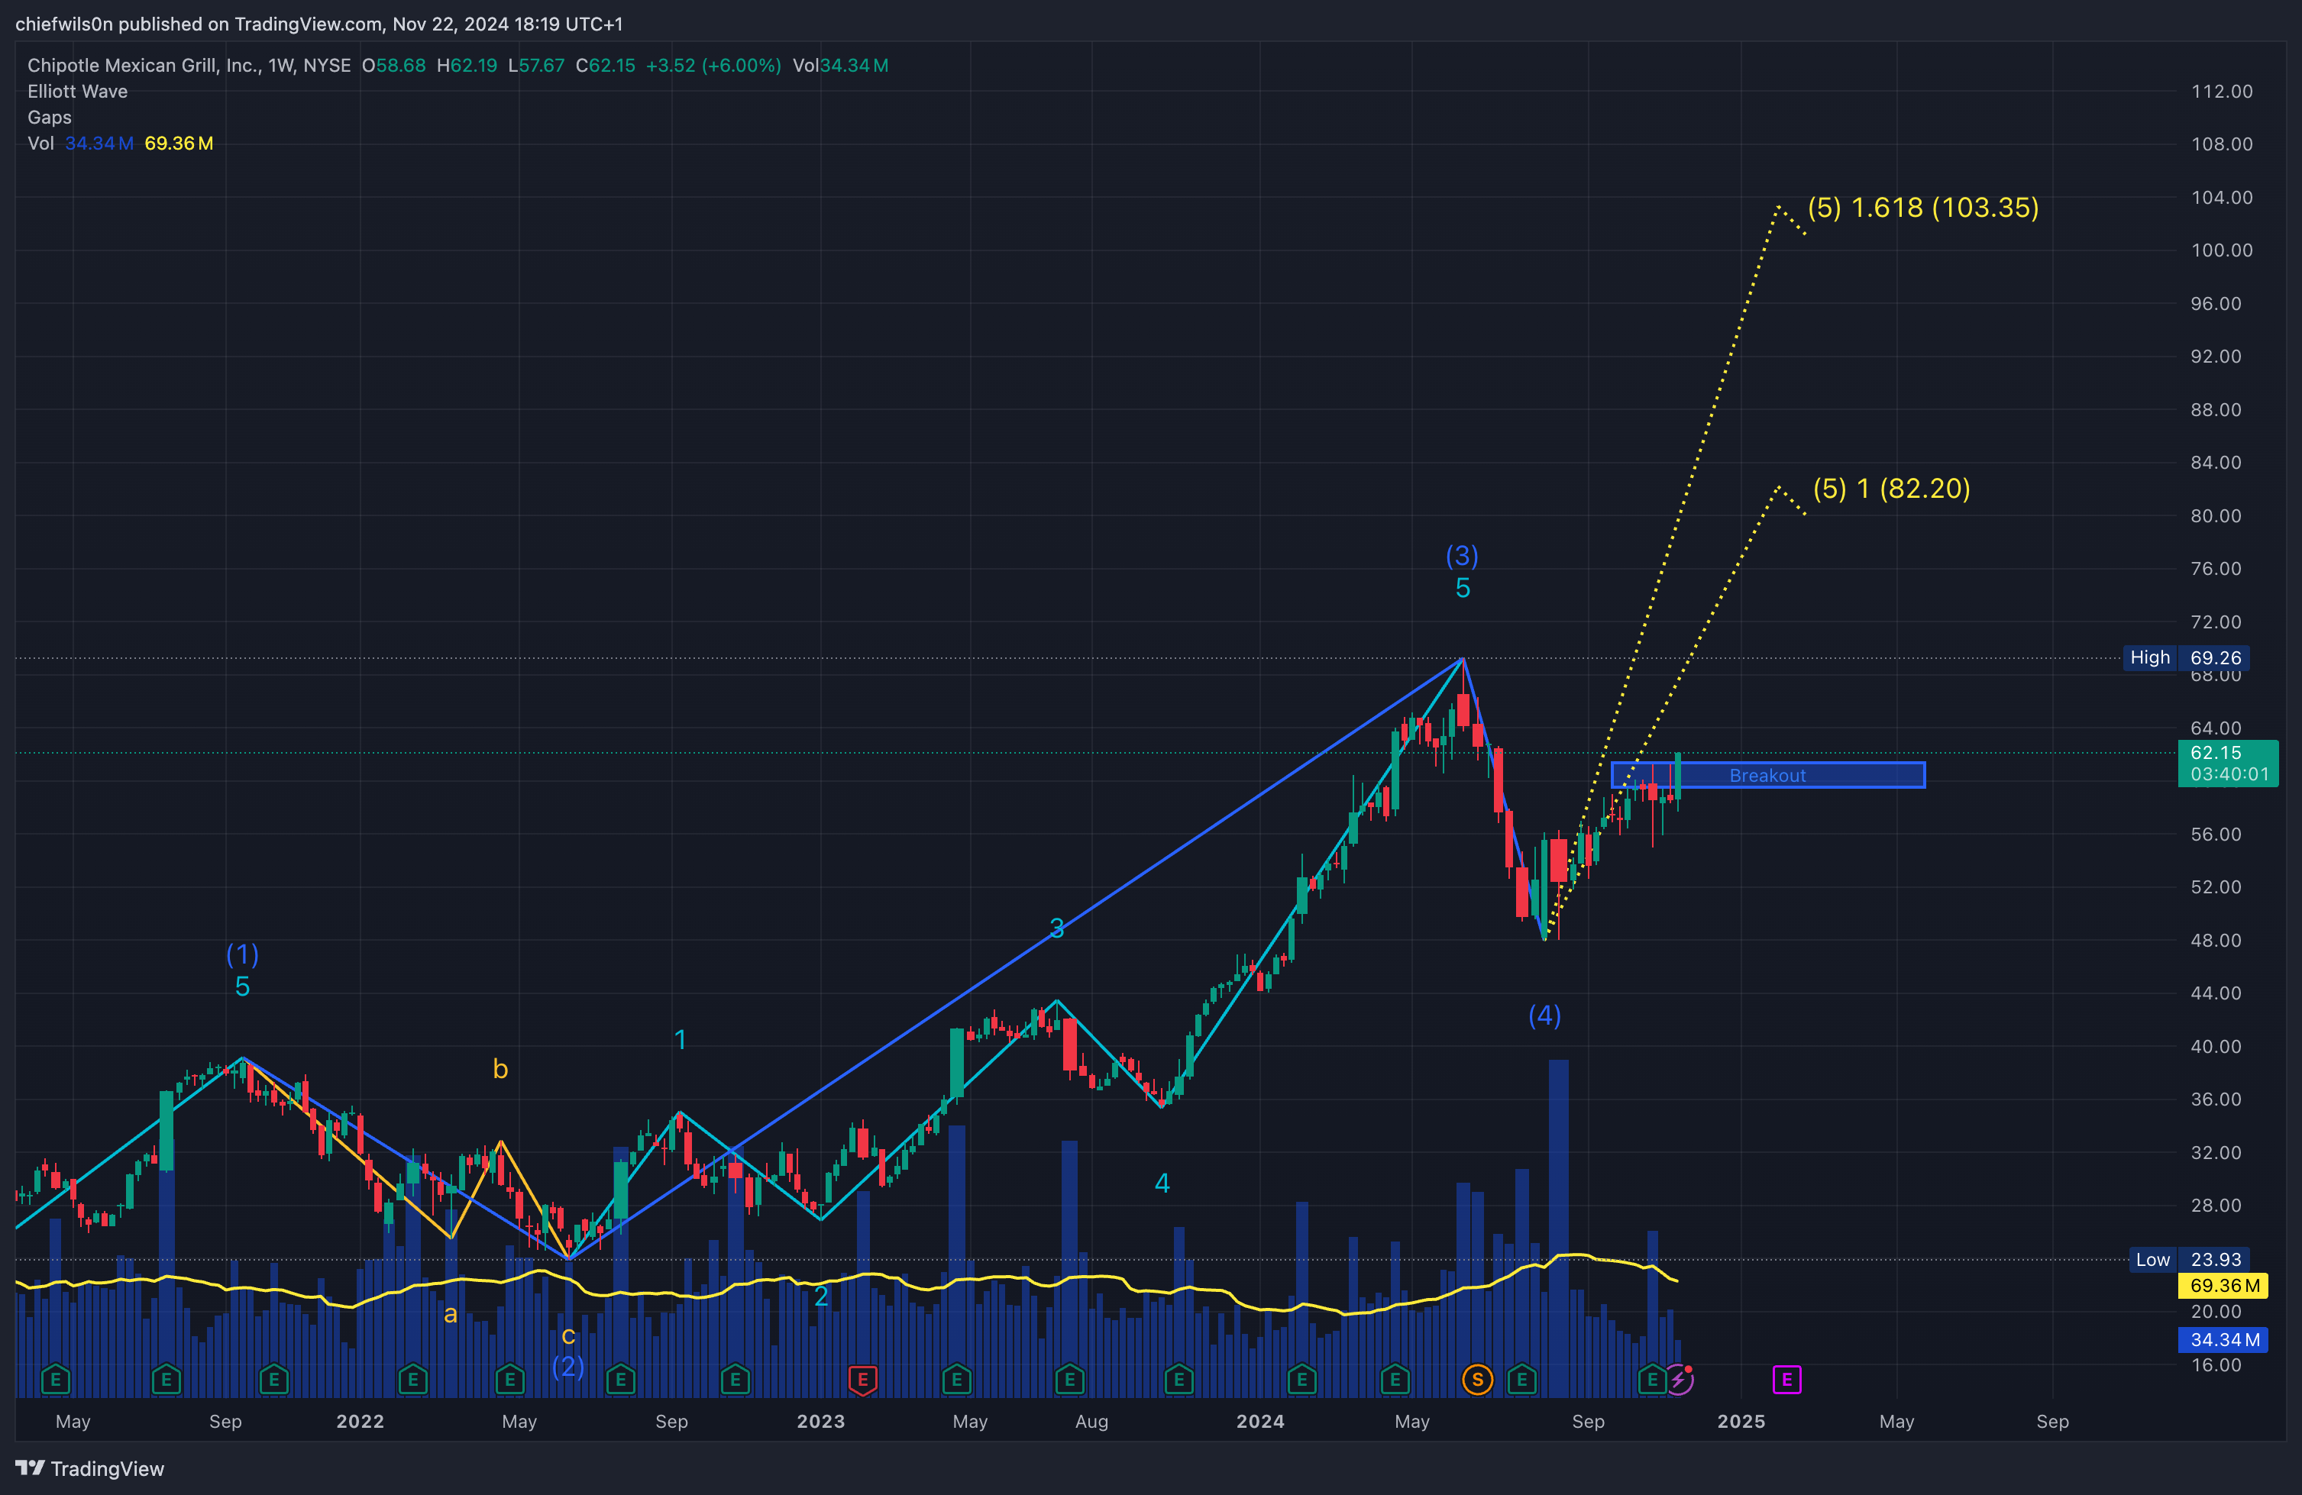The width and height of the screenshot is (2302, 1495).
Task: Click the 2022 time axis label
Action: 360,1422
